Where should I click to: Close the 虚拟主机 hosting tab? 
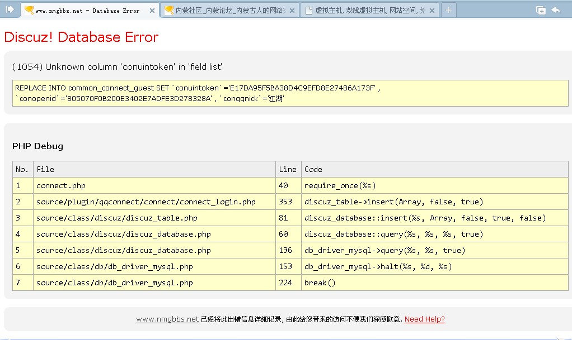coord(432,11)
